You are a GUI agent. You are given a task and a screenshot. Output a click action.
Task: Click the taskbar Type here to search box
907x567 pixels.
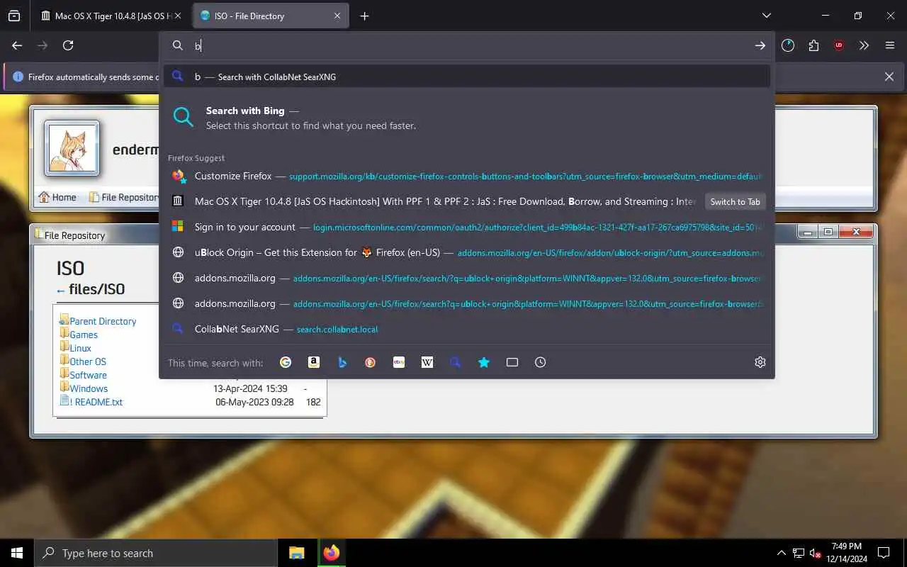pyautogui.click(x=156, y=553)
